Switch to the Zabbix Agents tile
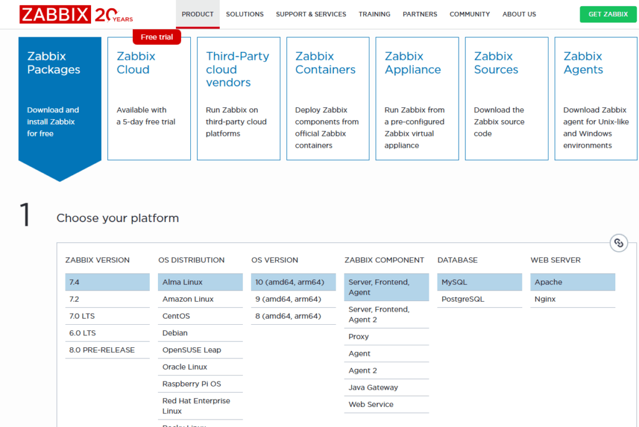Viewport: 639px width, 427px height. click(x=596, y=98)
